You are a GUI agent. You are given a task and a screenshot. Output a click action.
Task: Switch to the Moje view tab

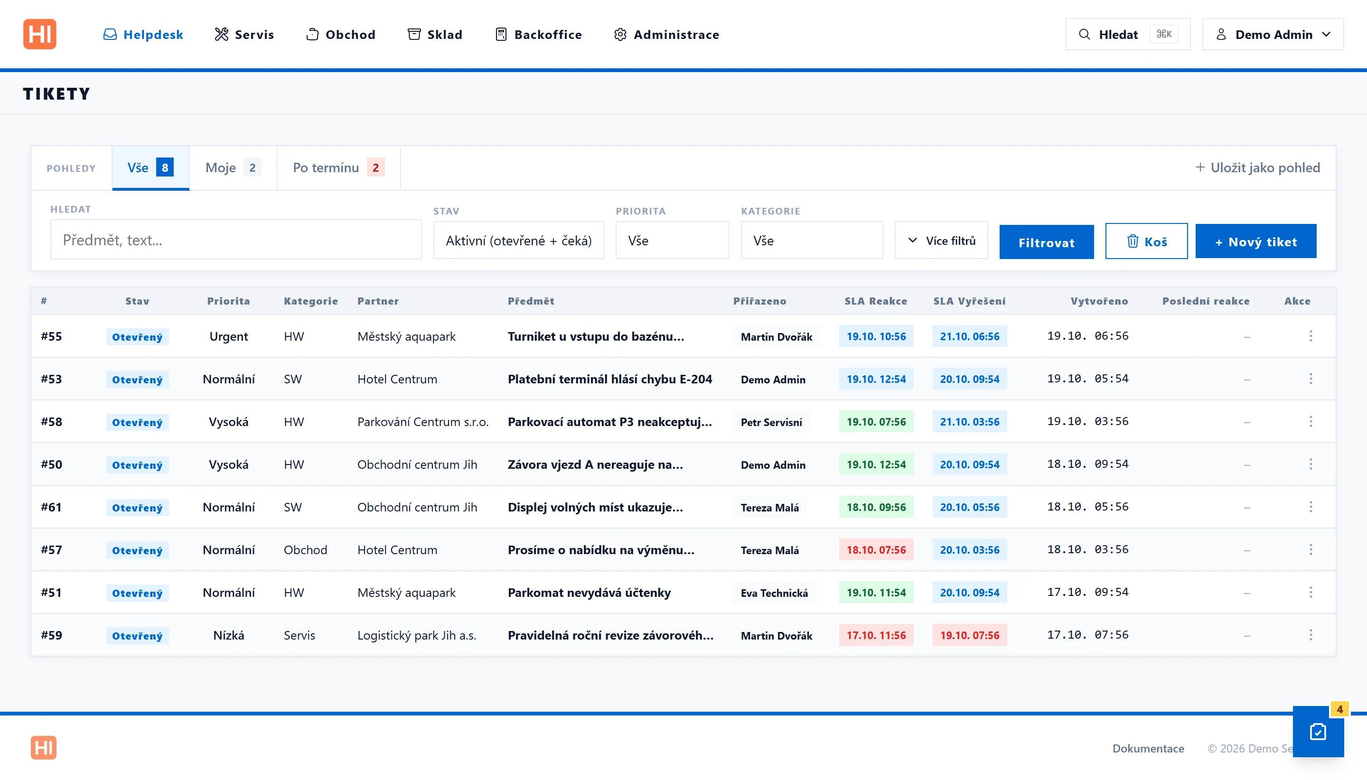[x=233, y=167]
